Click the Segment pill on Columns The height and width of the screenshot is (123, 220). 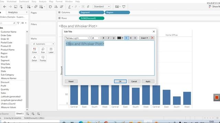(91, 12)
